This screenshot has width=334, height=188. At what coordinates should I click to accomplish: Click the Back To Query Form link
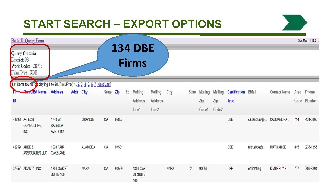28,41
